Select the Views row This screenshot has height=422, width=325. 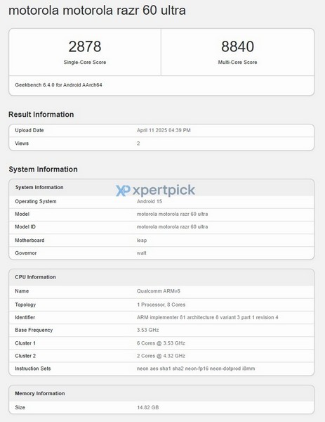pos(161,143)
